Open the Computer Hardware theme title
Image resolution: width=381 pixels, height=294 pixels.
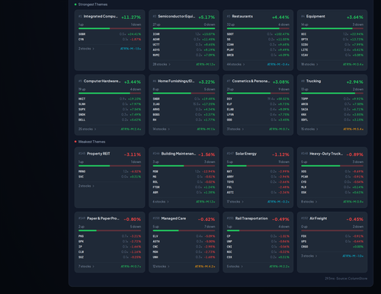pos(102,81)
